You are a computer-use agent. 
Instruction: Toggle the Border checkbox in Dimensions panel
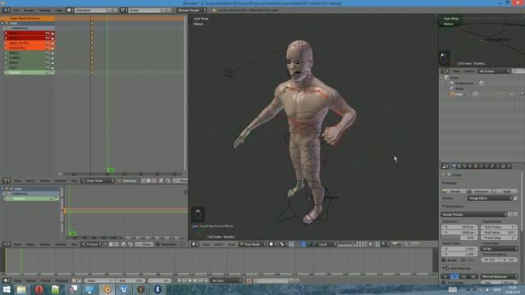pyautogui.click(x=444, y=260)
